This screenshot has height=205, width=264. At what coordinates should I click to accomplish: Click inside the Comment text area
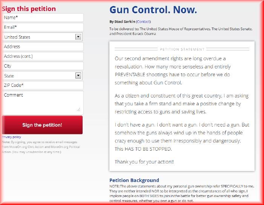43,103
